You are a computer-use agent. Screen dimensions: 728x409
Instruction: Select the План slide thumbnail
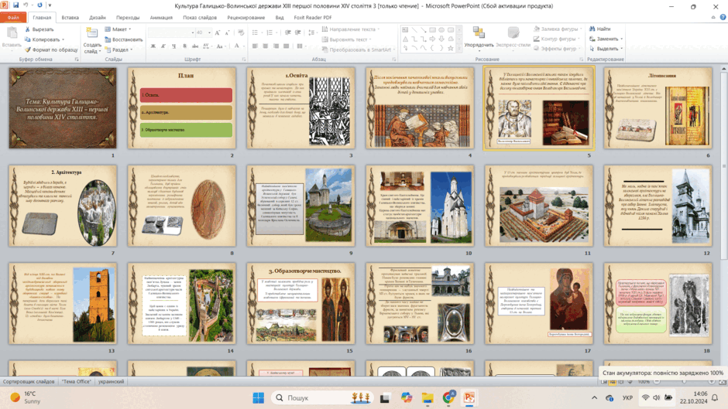(182, 107)
